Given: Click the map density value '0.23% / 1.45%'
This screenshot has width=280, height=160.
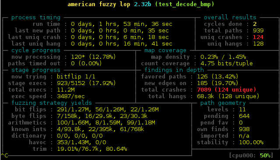Looking at the screenshot, I should [223, 57].
